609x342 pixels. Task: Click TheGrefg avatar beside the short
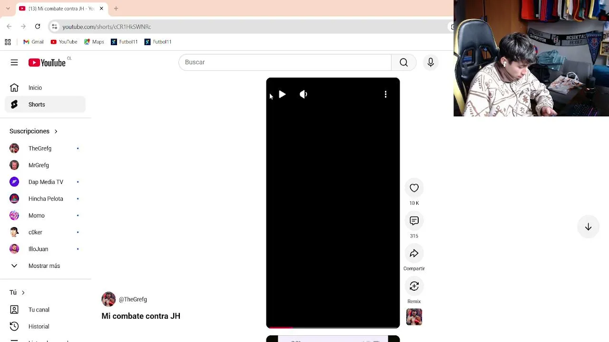(108, 299)
